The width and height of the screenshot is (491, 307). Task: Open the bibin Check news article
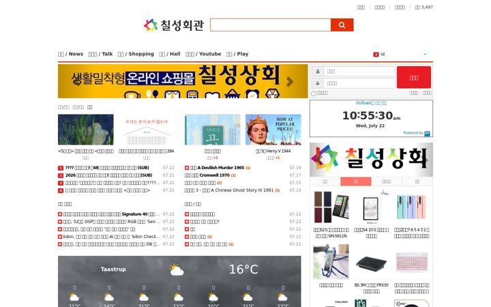tap(111, 237)
